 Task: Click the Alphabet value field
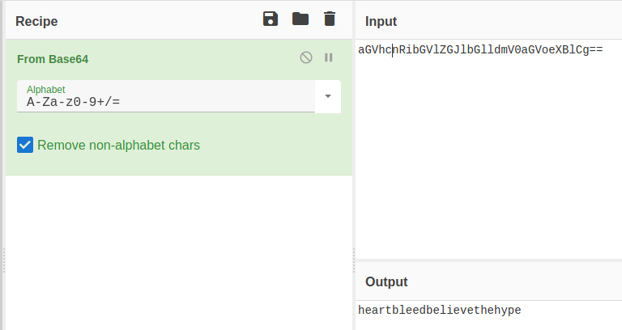point(162,102)
